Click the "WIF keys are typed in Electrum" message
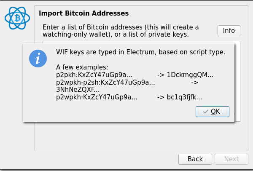The image size is (253, 171). pos(140,52)
